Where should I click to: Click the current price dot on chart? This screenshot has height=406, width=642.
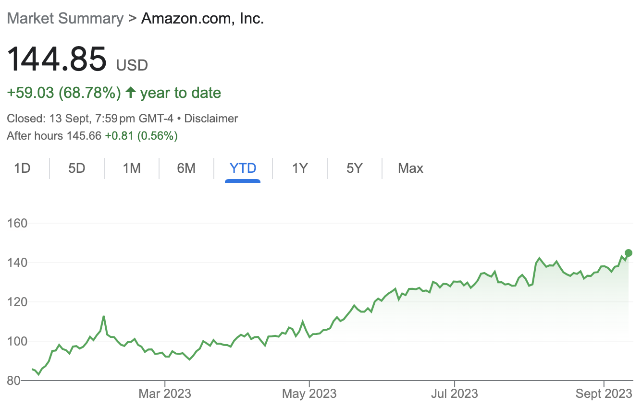(628, 253)
